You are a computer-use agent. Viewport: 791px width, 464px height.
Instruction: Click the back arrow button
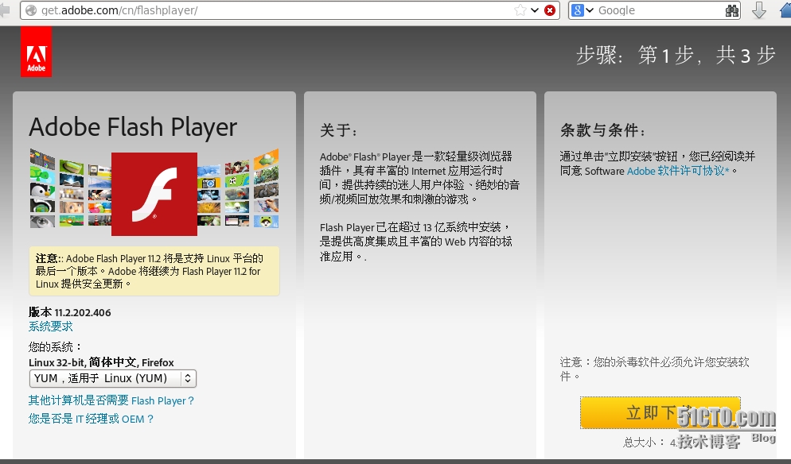pos(5,10)
